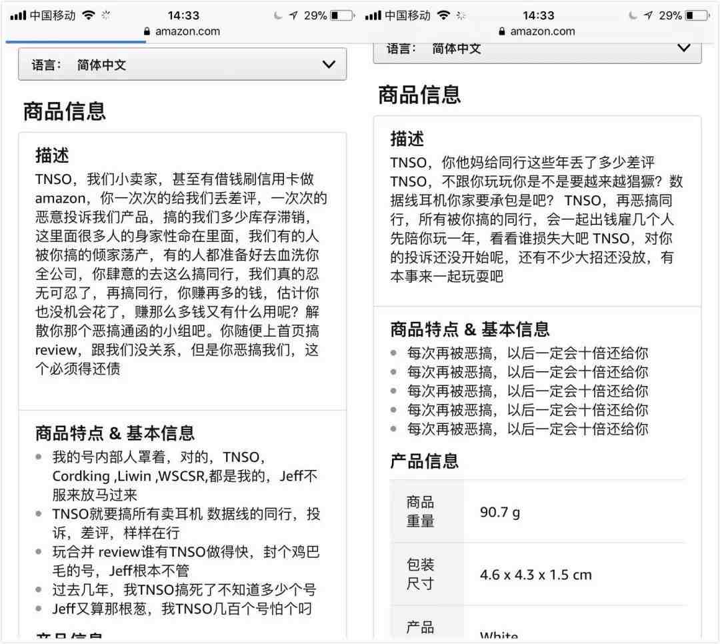Tap the signal strength icon in left screenshot
The image size is (720, 644).
coord(18,15)
